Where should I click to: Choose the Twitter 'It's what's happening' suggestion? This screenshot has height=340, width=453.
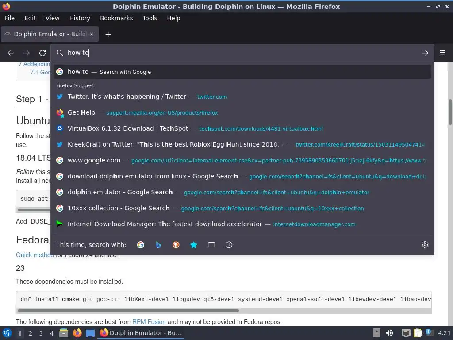(x=242, y=97)
